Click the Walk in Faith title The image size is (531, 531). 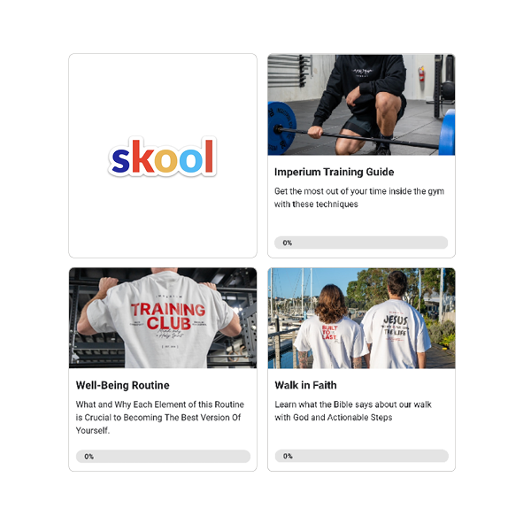(x=305, y=385)
